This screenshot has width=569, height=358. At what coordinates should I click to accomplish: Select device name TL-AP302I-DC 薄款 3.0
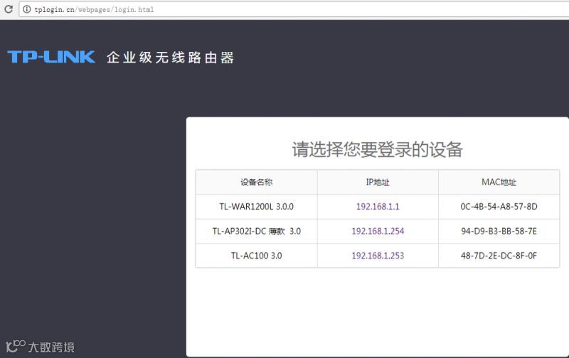pyautogui.click(x=256, y=231)
